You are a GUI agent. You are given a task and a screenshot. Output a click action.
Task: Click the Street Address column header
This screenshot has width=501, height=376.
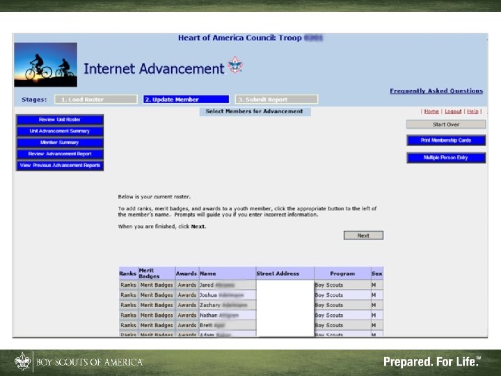(x=285, y=274)
